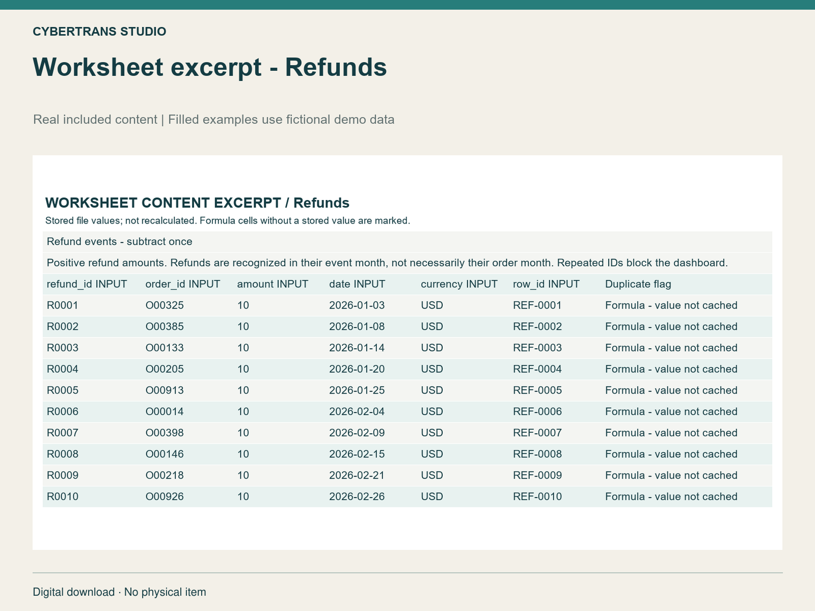
Task: Select order ID cell O00218
Action: (x=165, y=476)
